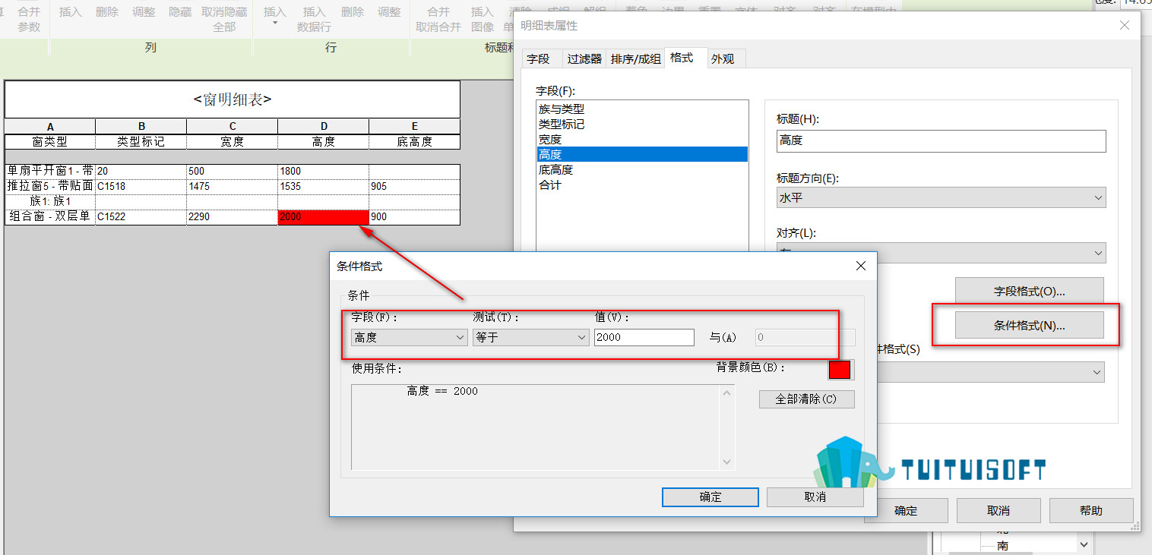
Task: Switch to the 过滤器 tab
Action: coord(584,58)
